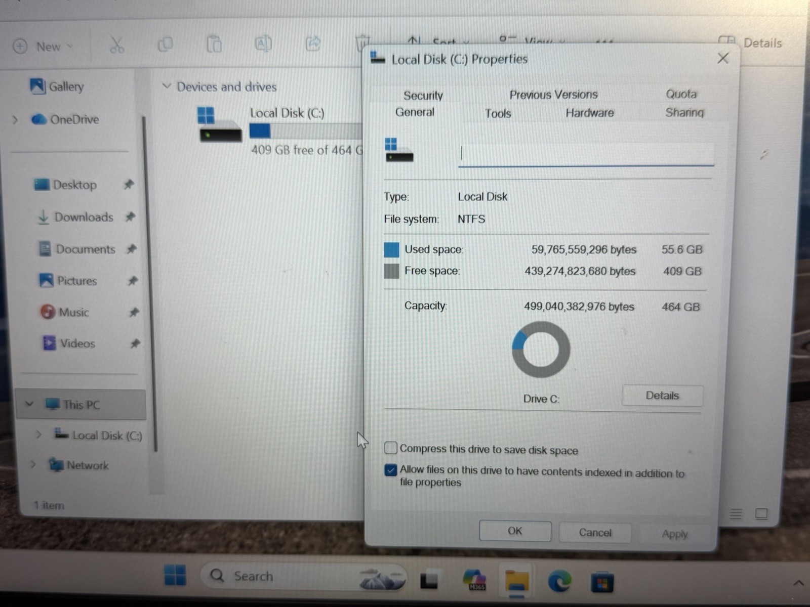Click the Cut scissors icon in toolbar
This screenshot has height=607, width=810.
(117, 45)
